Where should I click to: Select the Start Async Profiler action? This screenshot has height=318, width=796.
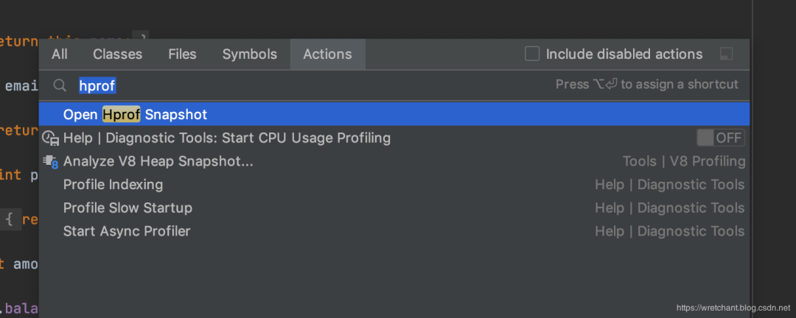(394, 231)
